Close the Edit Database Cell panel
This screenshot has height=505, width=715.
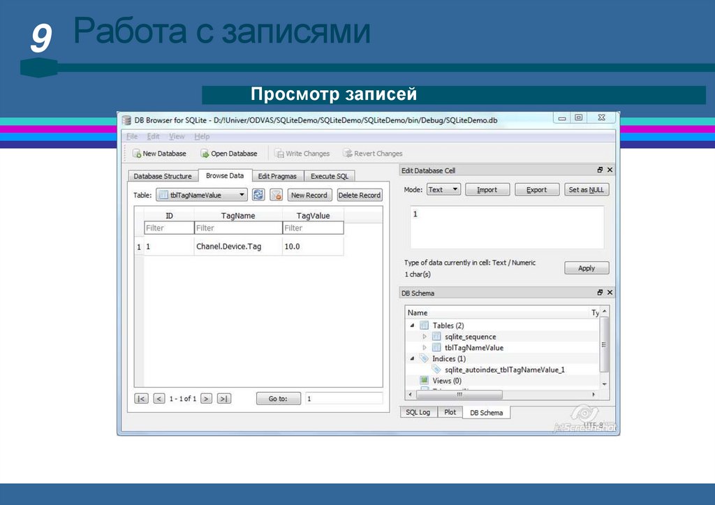click(x=610, y=170)
